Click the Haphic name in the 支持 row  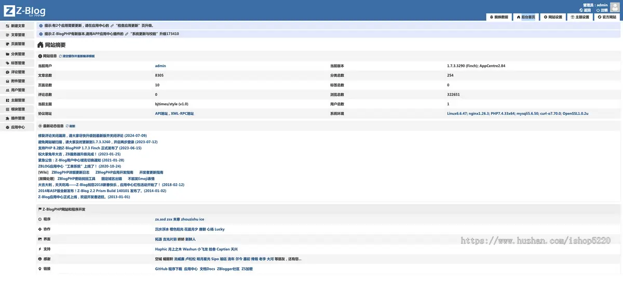161,249
